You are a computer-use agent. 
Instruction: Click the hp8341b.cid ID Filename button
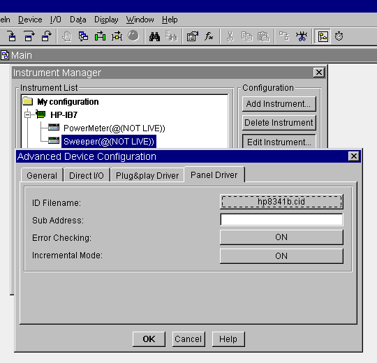281,202
